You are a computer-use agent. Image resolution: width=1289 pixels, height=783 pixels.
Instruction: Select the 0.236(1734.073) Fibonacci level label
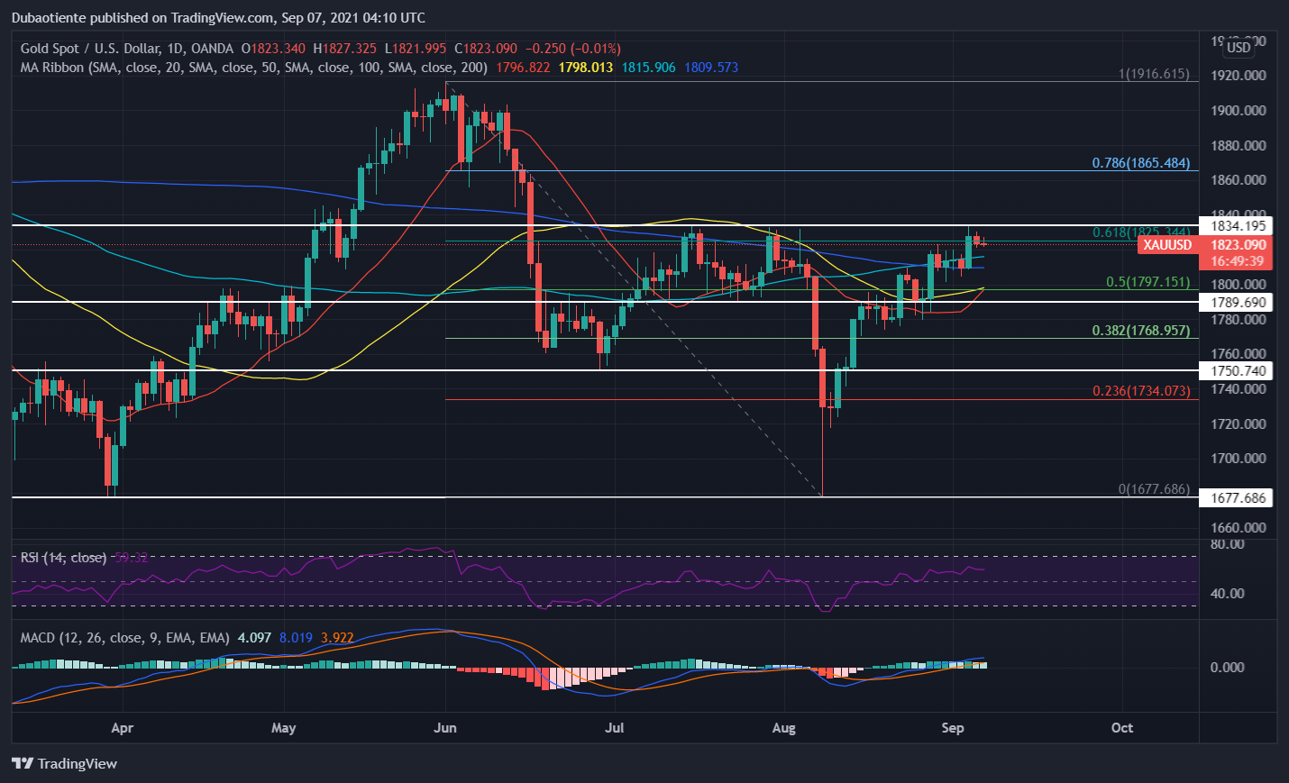(x=1141, y=391)
